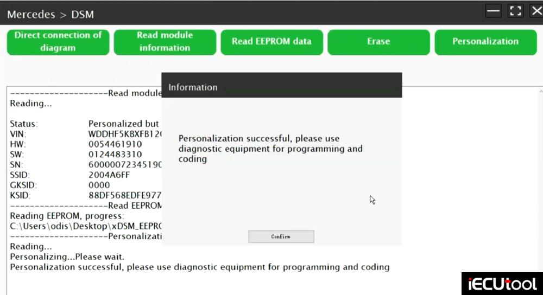Click the Personalized but status value
This screenshot has width=543, height=295.
124,124
